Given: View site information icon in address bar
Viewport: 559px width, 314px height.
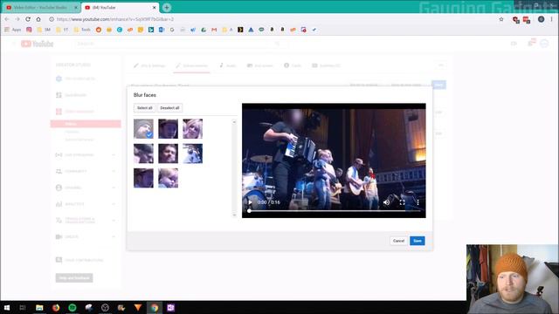Looking at the screenshot, I should pyautogui.click(x=52, y=19).
